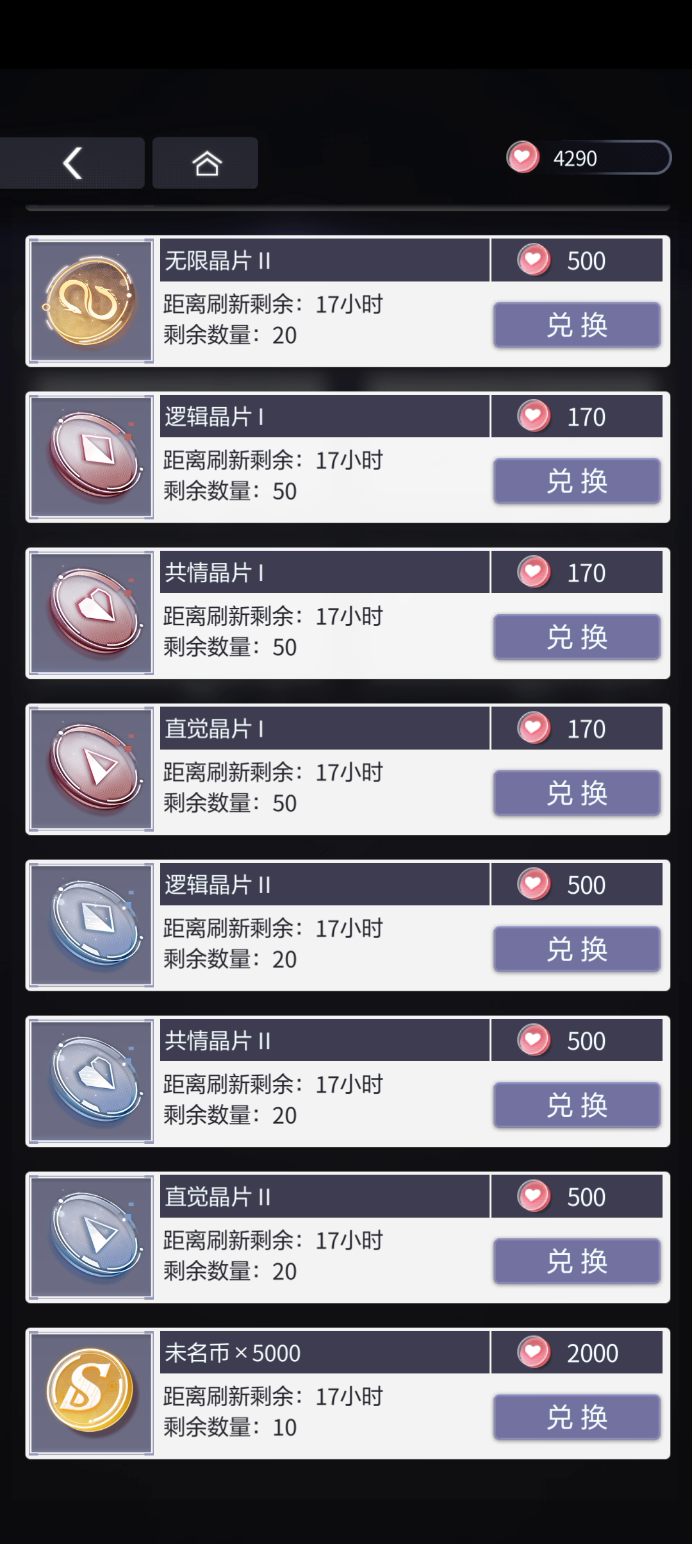
Task: Select the gold 未名币 coin icon
Action: (91, 1393)
